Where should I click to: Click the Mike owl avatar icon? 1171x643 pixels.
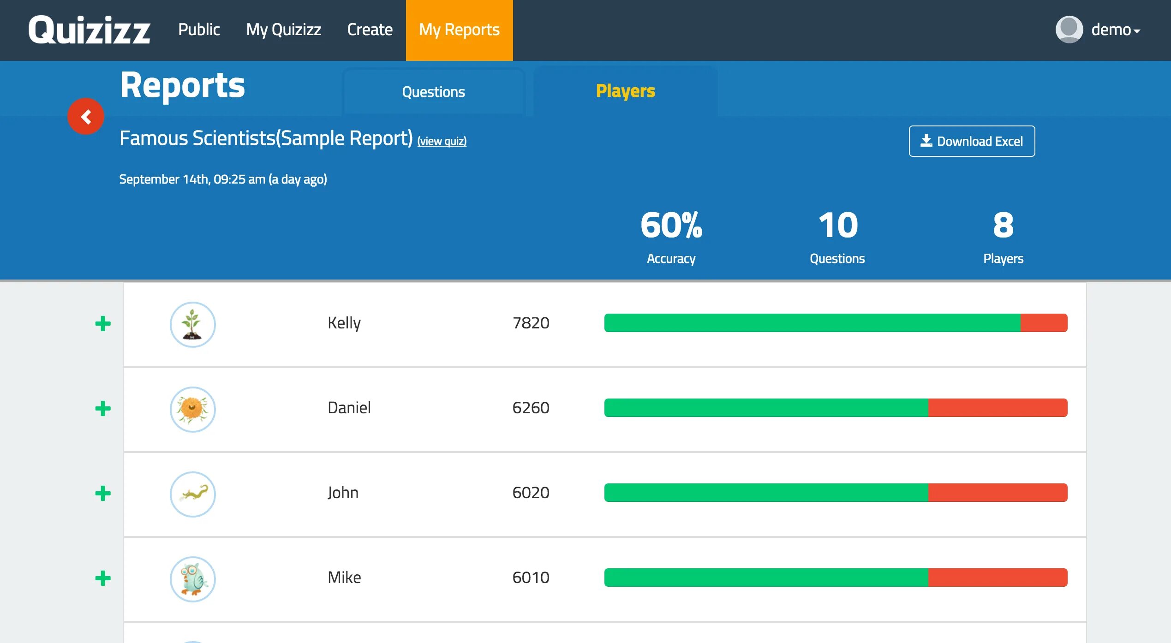tap(192, 578)
